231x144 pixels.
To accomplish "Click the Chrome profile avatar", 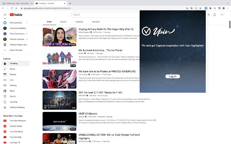I will click(x=224, y=8).
